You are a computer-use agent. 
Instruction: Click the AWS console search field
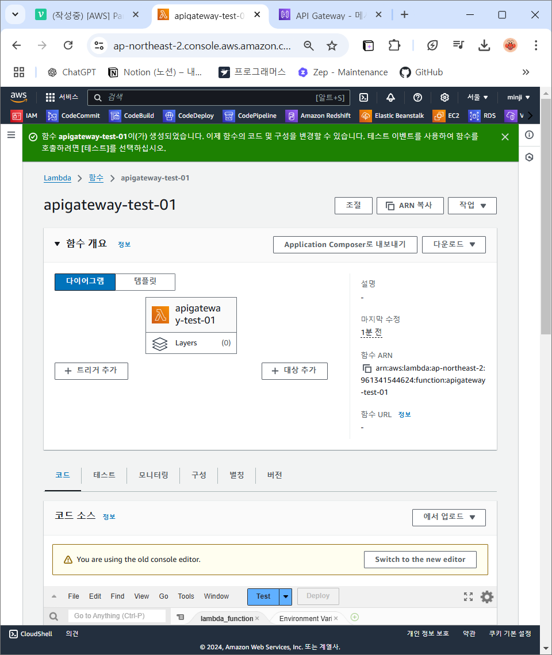(x=218, y=97)
